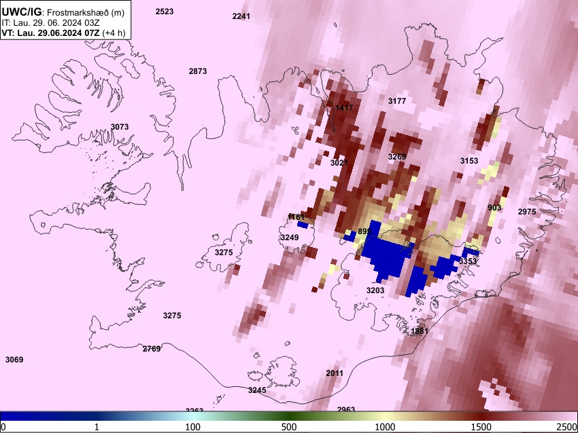
Task: Click the map value 2963
Action: (346, 409)
